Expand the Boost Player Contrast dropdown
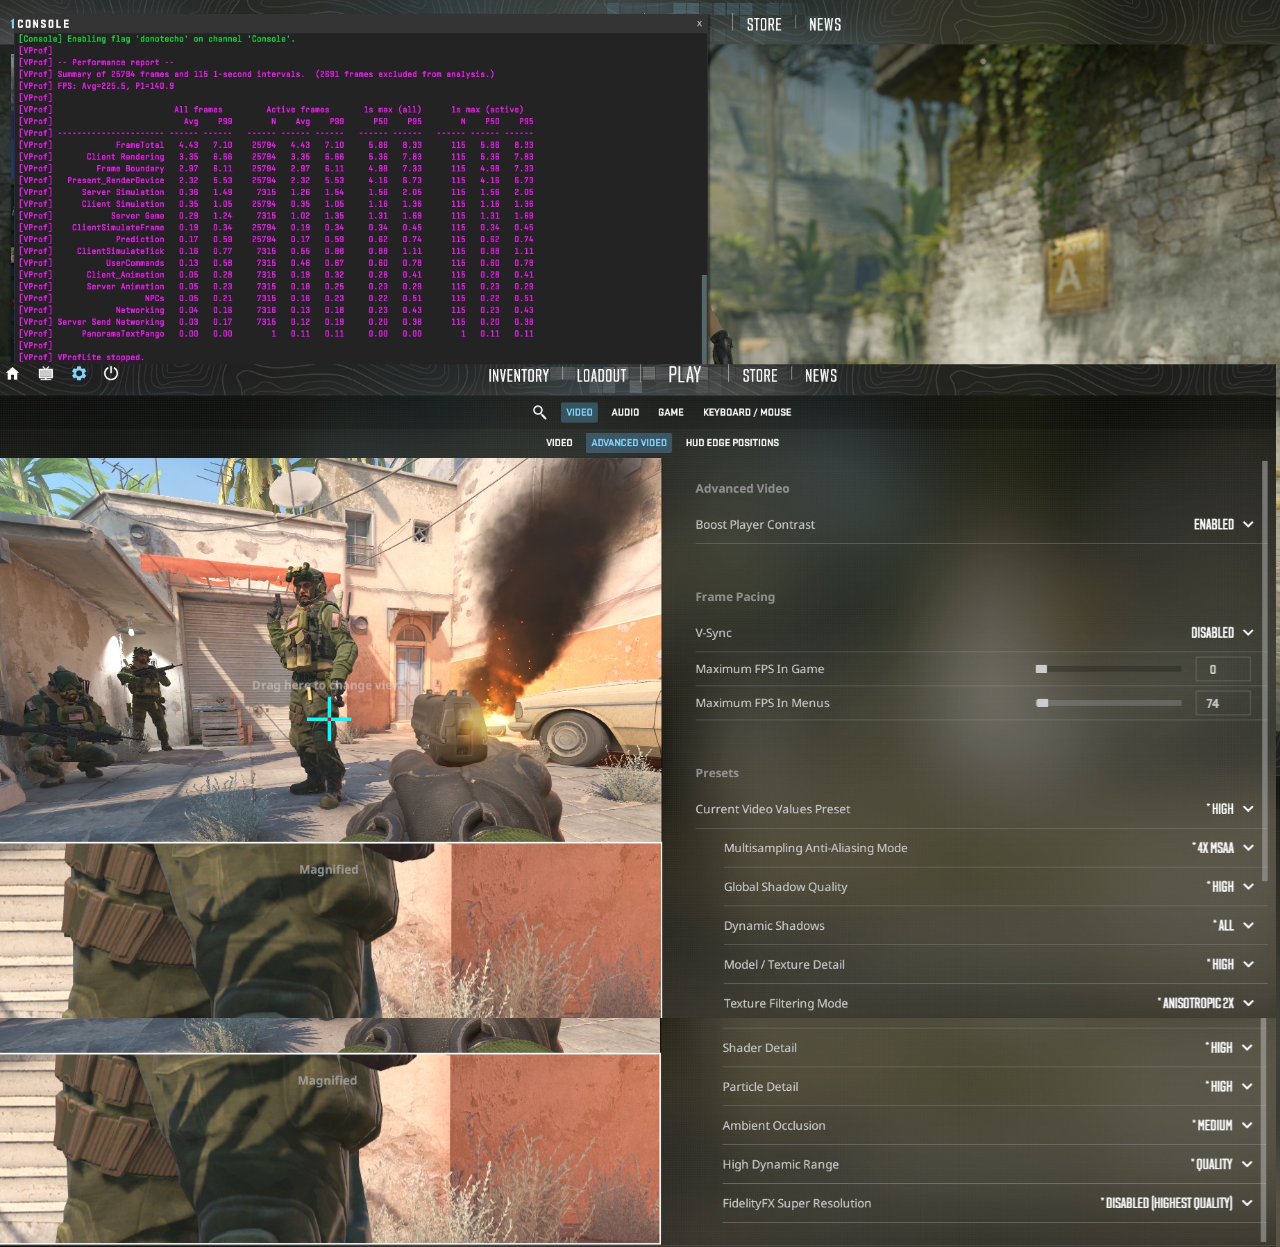 click(1223, 525)
